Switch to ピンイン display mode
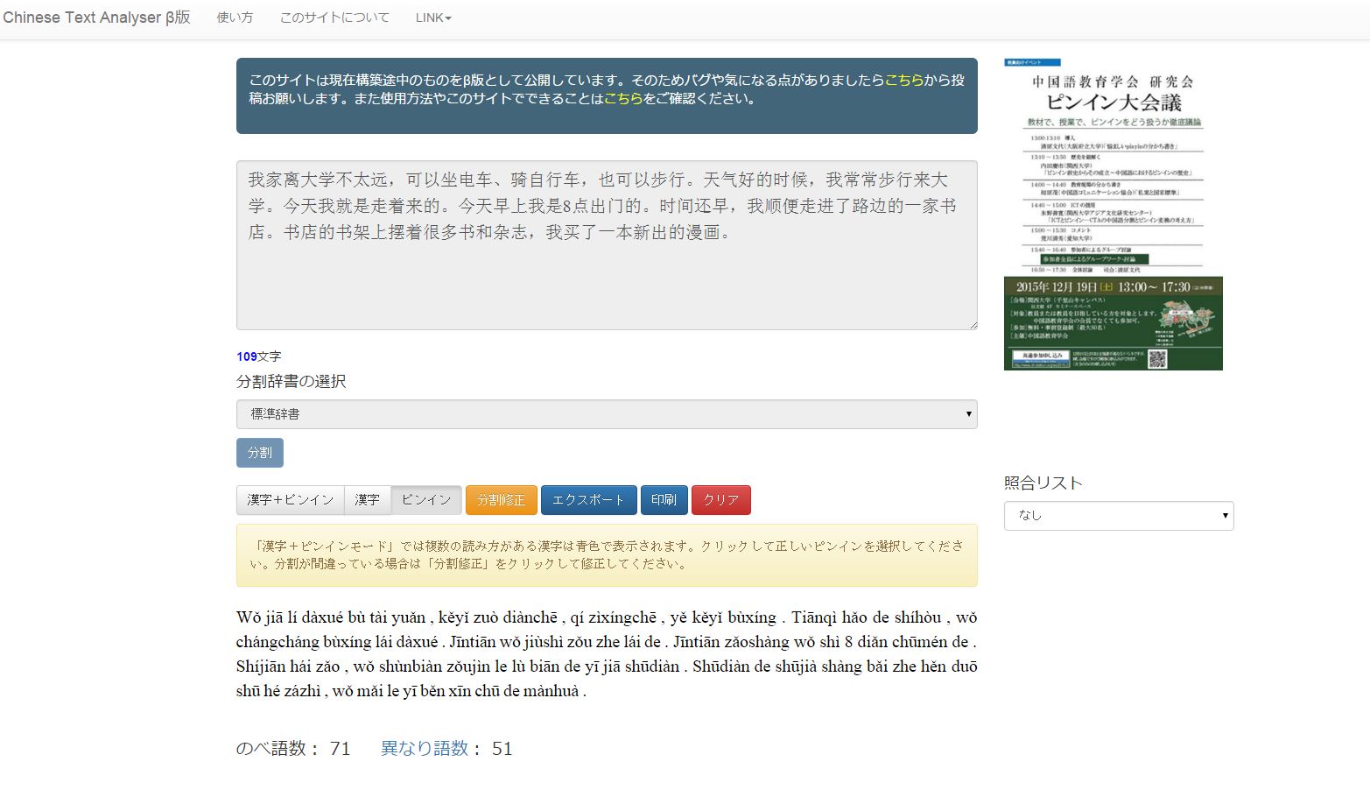 [x=426, y=500]
